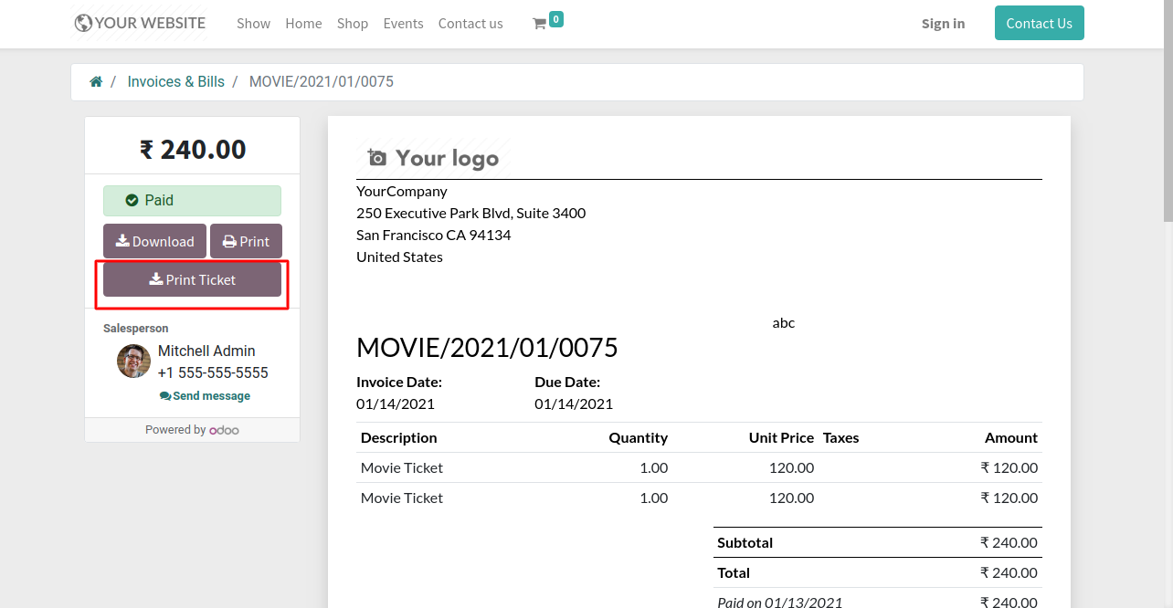The height and width of the screenshot is (608, 1173).
Task: Click the camera logo placeholder icon
Action: point(377,158)
